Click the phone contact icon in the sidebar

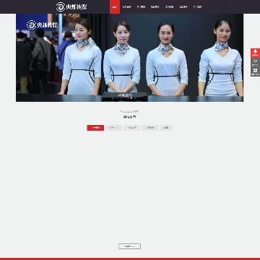255,62
